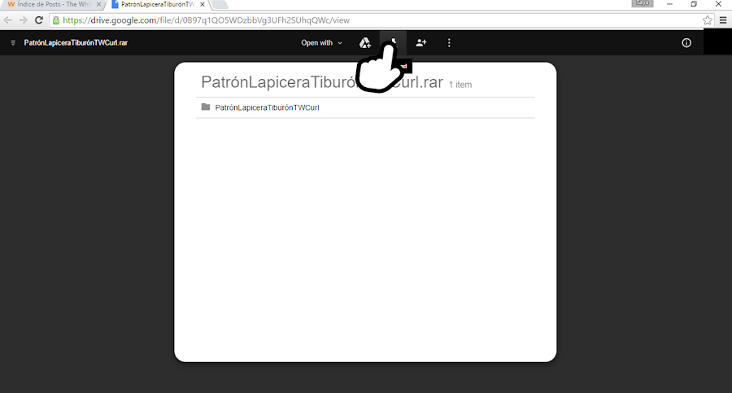Restore down the Chrome window
The height and width of the screenshot is (393, 732).
click(694, 4)
